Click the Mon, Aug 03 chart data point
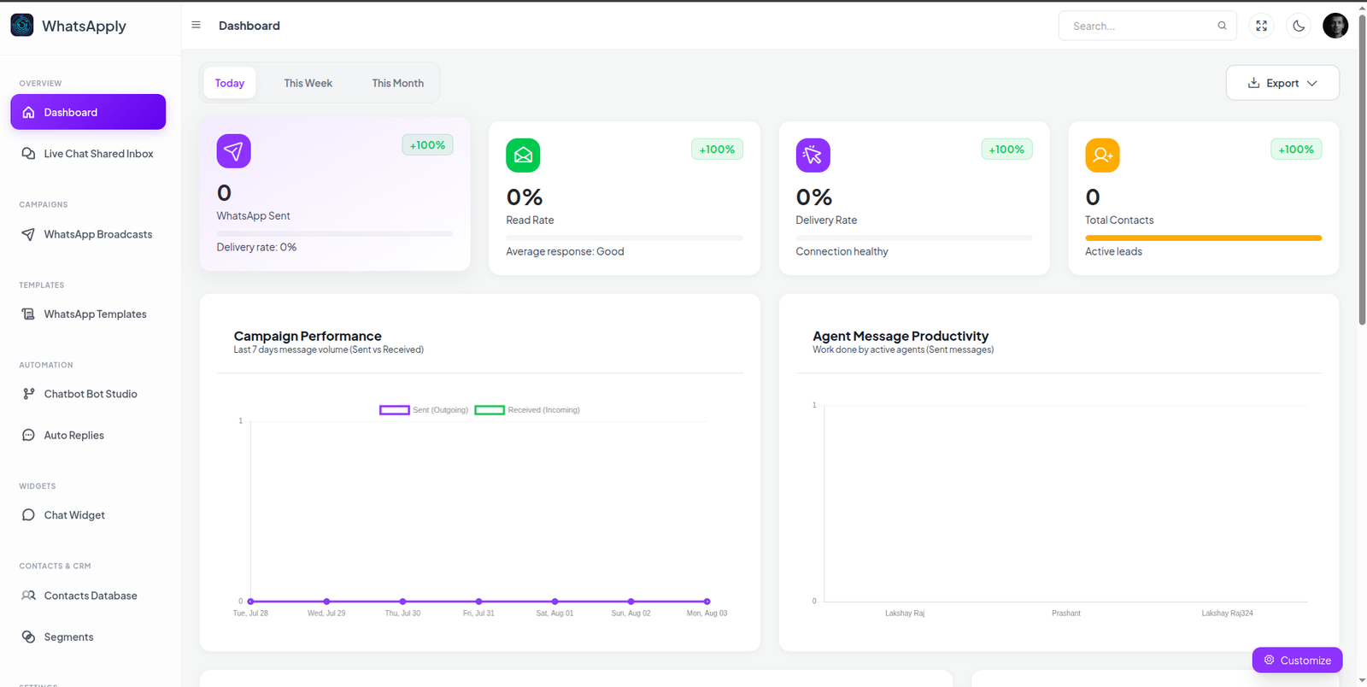Viewport: 1367px width, 687px height. (x=707, y=602)
